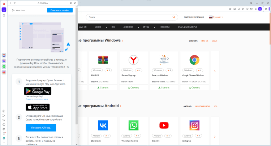Open the Яндекс.Браузер program thumbnail
Screen dimensions: 271x146
133,60
